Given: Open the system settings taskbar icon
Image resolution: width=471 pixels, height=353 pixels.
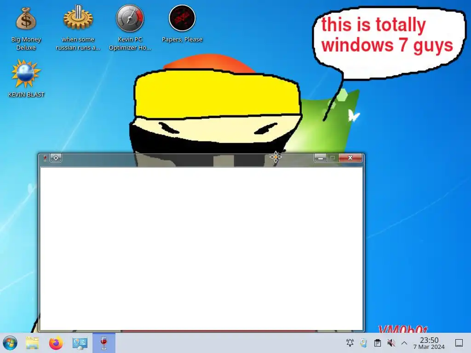Looking at the screenshot, I should (x=80, y=343).
